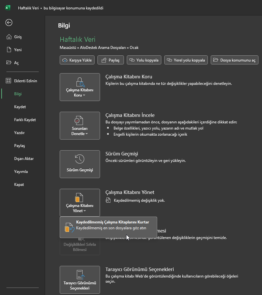Click the Karşıya Yükle button
The image size is (262, 295).
[x=77, y=60]
